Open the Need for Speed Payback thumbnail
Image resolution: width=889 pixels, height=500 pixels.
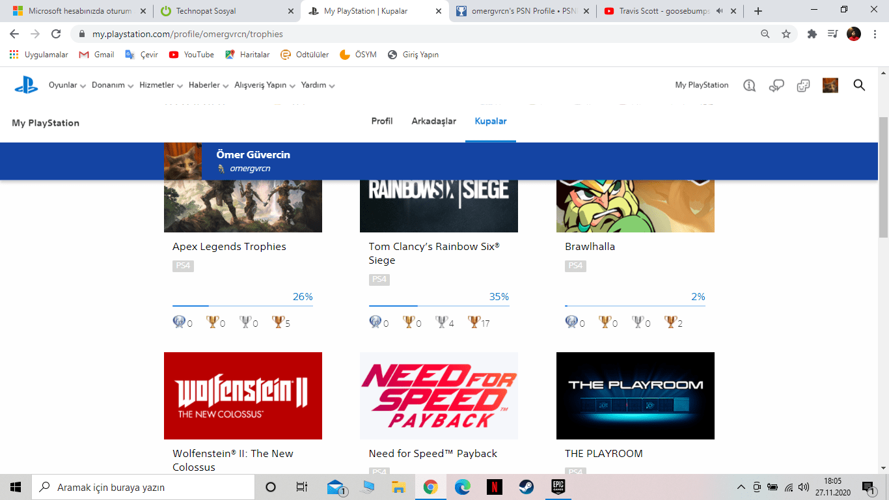(439, 396)
